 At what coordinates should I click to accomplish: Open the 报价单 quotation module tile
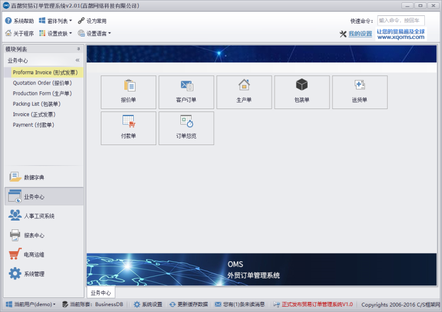(x=128, y=92)
